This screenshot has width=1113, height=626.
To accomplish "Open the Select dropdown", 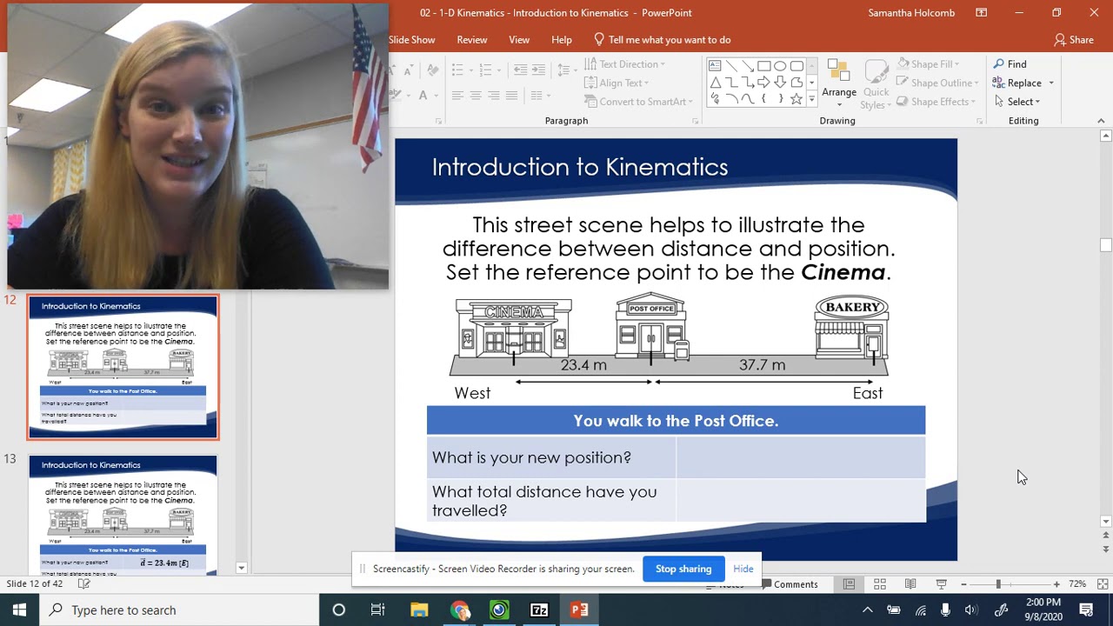I will click(x=1016, y=102).
